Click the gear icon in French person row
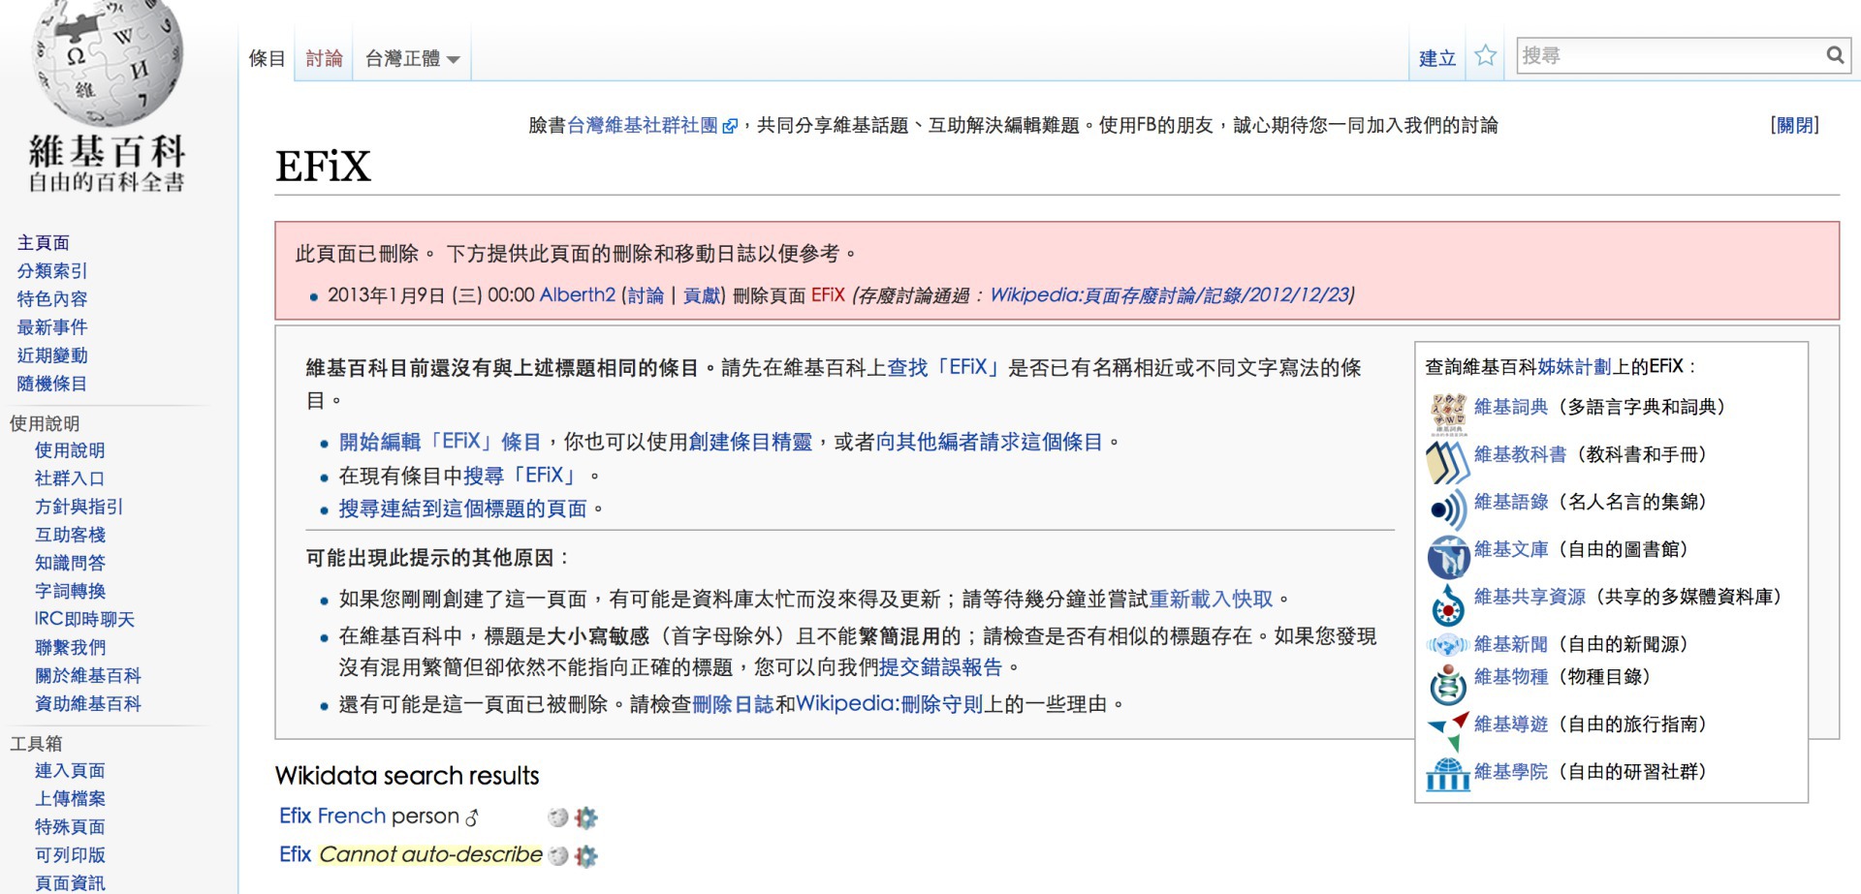The height and width of the screenshot is (894, 1861). [x=585, y=817]
